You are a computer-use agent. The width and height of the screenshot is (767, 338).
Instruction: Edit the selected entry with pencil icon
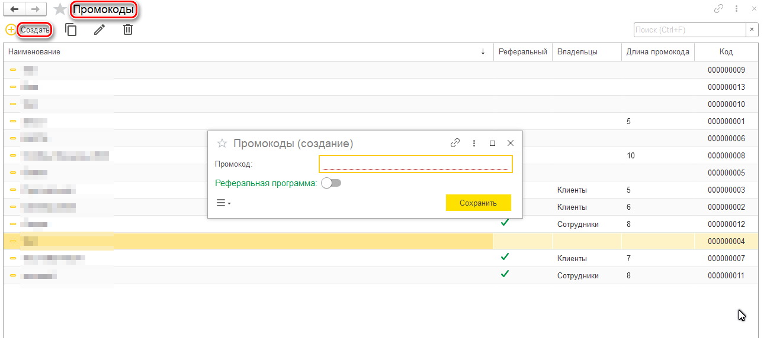(x=100, y=30)
